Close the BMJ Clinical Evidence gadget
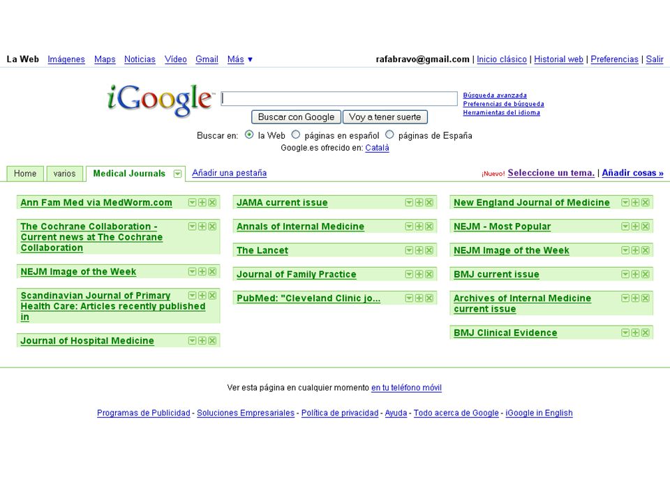 [x=645, y=333]
